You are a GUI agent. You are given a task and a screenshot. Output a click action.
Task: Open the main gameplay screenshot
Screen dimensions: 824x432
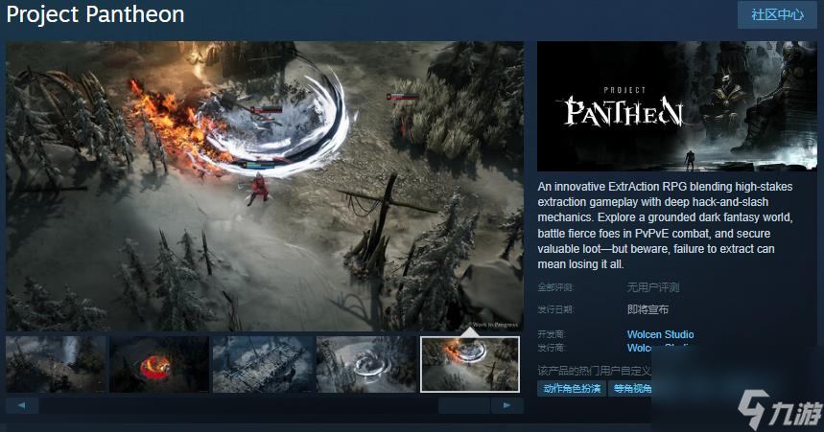(265, 186)
